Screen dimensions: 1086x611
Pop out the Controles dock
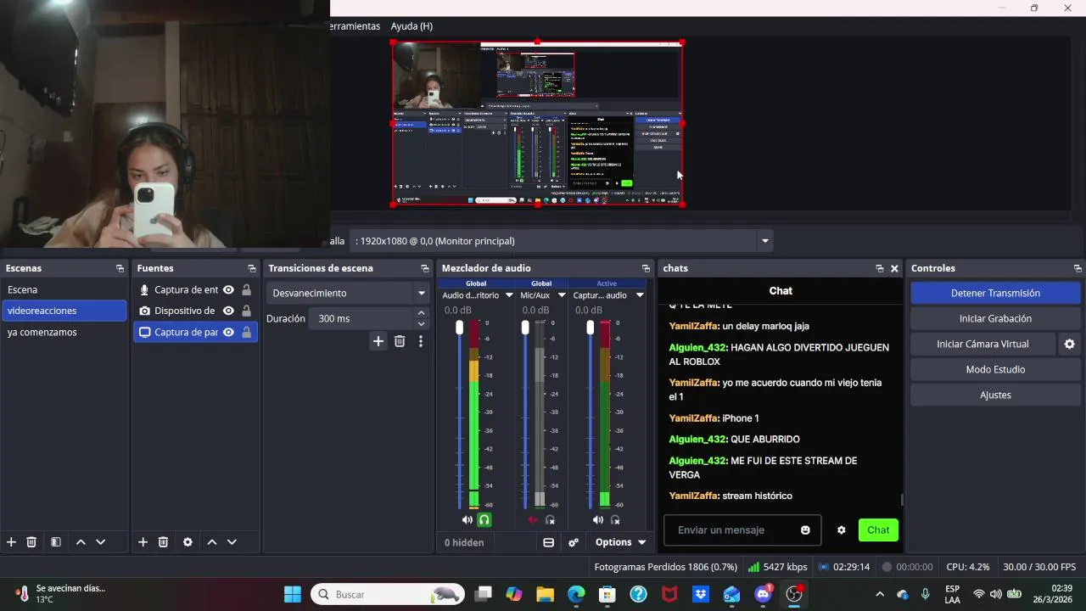tap(1078, 268)
